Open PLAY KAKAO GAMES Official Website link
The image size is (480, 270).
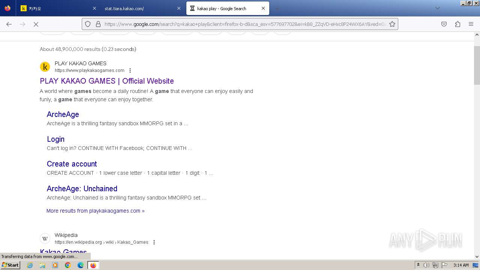107,81
